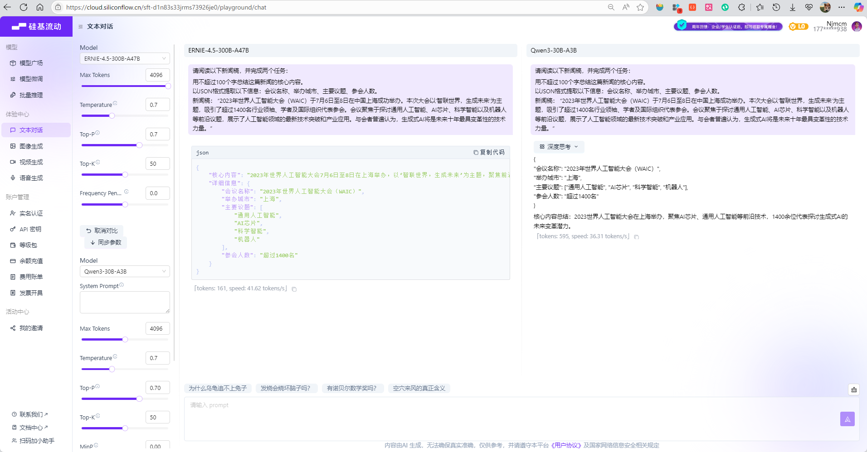Add page to favorites star icon
Image resolution: width=867 pixels, height=452 pixels.
coord(640,7)
